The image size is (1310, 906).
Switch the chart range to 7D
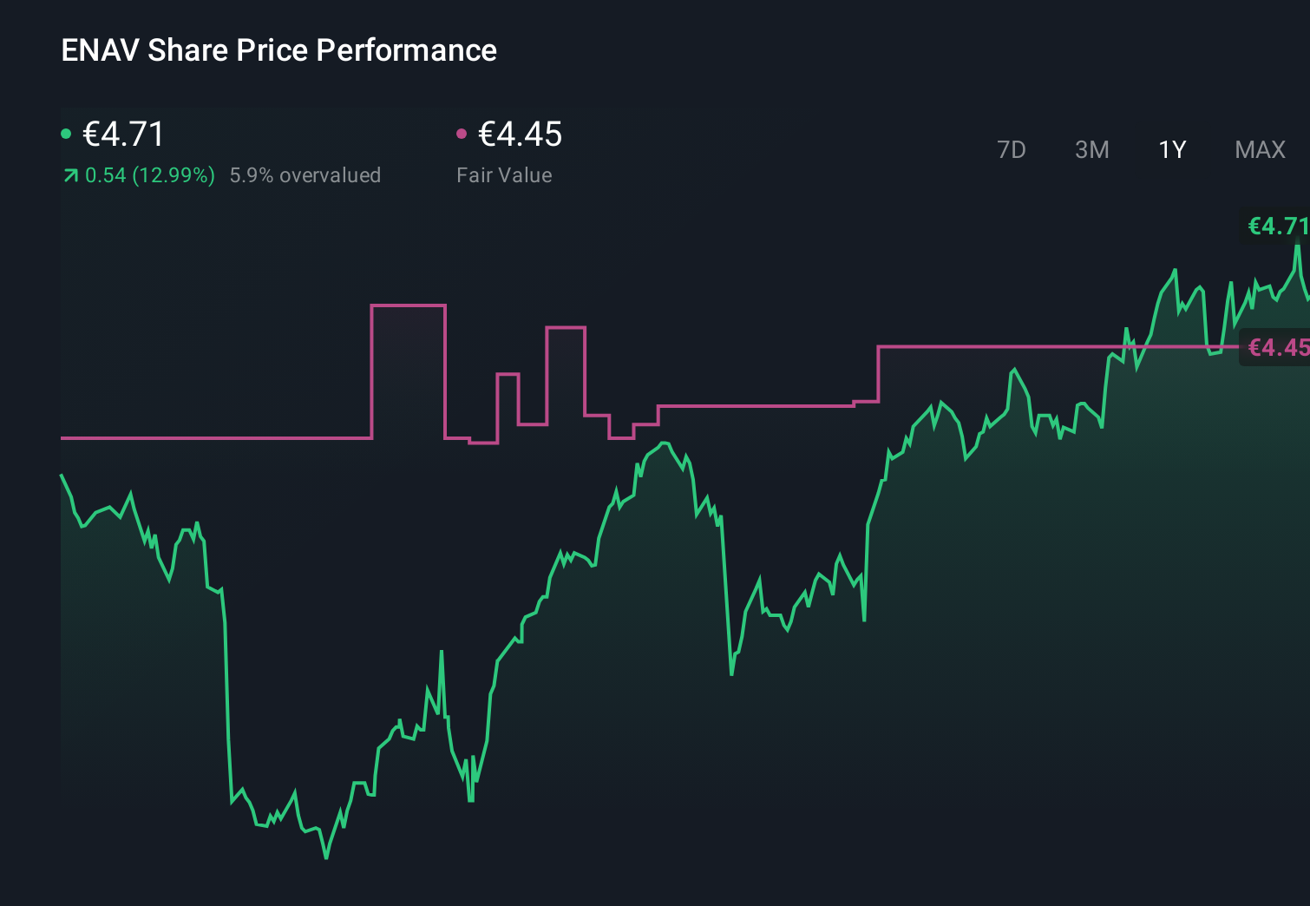(x=1012, y=149)
